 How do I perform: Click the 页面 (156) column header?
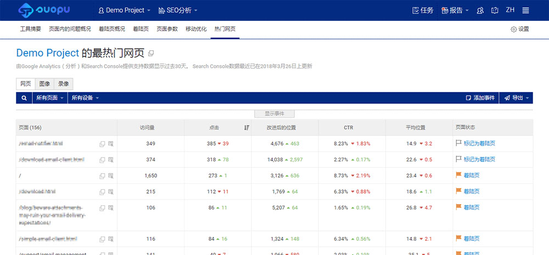click(x=30, y=127)
